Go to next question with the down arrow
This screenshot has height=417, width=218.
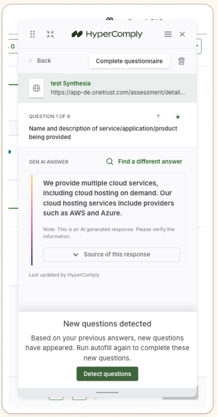click(178, 116)
